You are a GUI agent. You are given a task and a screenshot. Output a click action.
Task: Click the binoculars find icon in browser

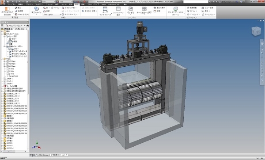click(x=27, y=26)
